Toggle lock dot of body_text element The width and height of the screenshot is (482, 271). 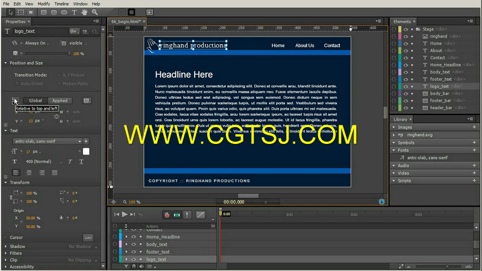(x=412, y=72)
